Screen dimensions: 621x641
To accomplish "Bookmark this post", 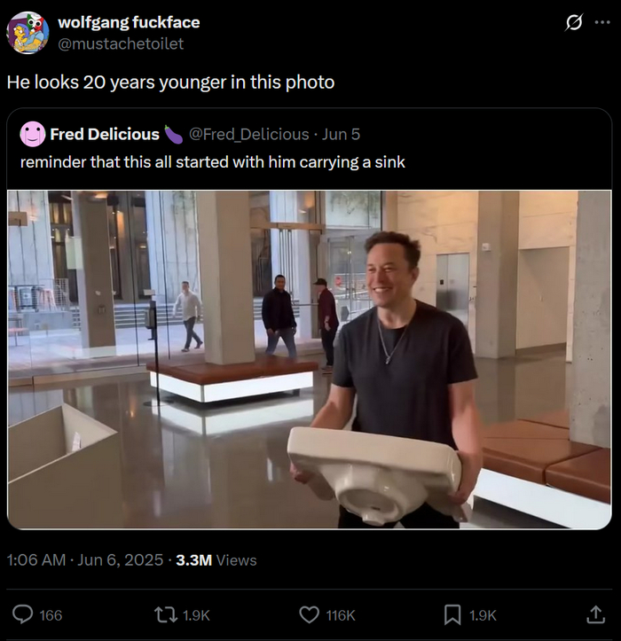I will coord(452,614).
